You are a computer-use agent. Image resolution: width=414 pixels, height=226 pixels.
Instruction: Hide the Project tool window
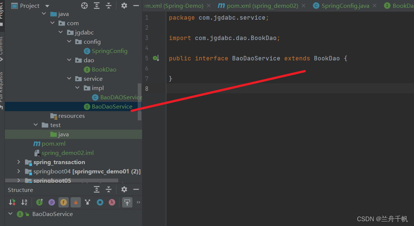pyautogui.click(x=136, y=6)
